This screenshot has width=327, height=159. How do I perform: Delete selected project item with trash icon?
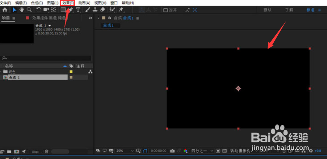pyautogui.click(x=47, y=151)
